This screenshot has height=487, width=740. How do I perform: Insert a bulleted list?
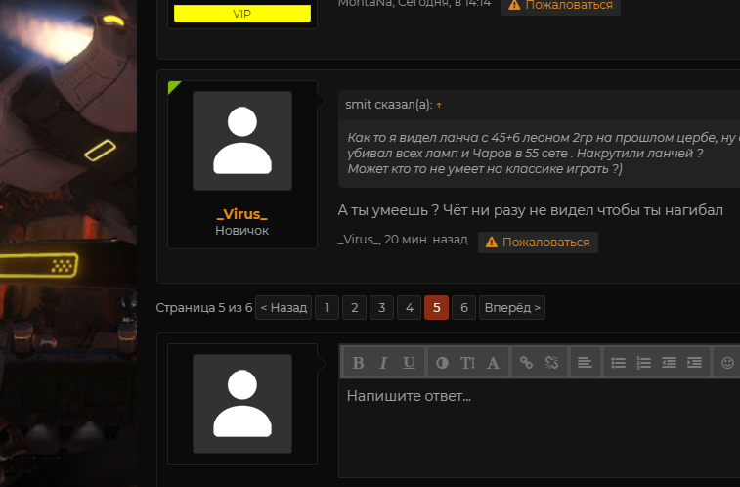(618, 363)
